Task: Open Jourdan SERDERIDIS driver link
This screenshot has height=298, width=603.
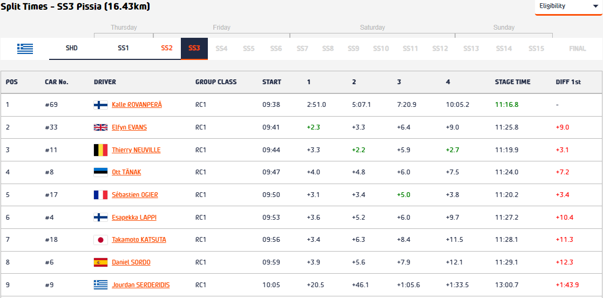Action: pos(141,285)
